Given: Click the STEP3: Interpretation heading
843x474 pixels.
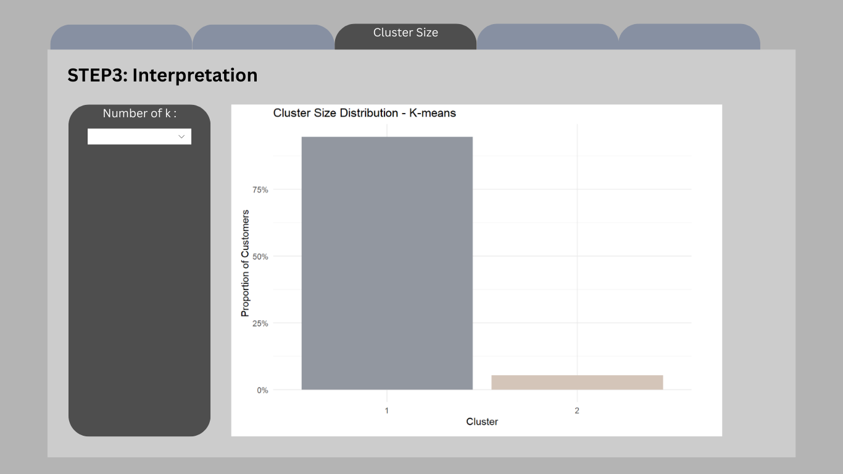Looking at the screenshot, I should 162,75.
